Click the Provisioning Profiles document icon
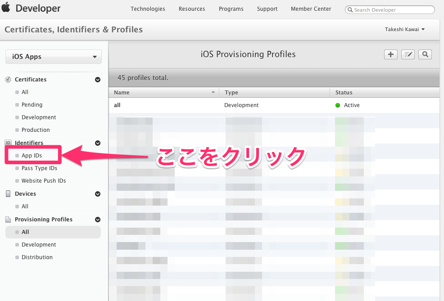The height and width of the screenshot is (301, 444). pyautogui.click(x=8, y=220)
